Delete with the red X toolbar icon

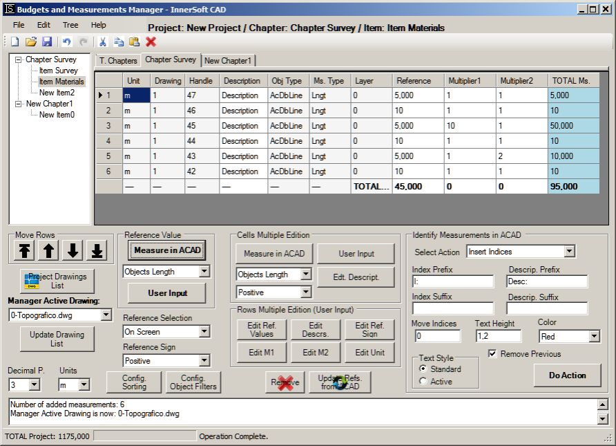click(x=151, y=41)
